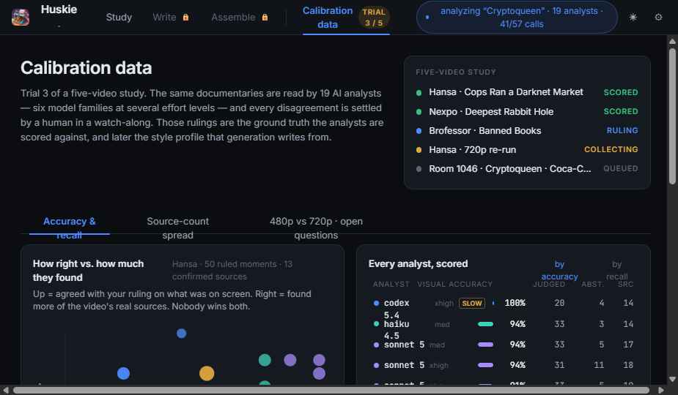
Task: Select Room 1046 · Cryptoqueen queued row
Action: coord(527,168)
